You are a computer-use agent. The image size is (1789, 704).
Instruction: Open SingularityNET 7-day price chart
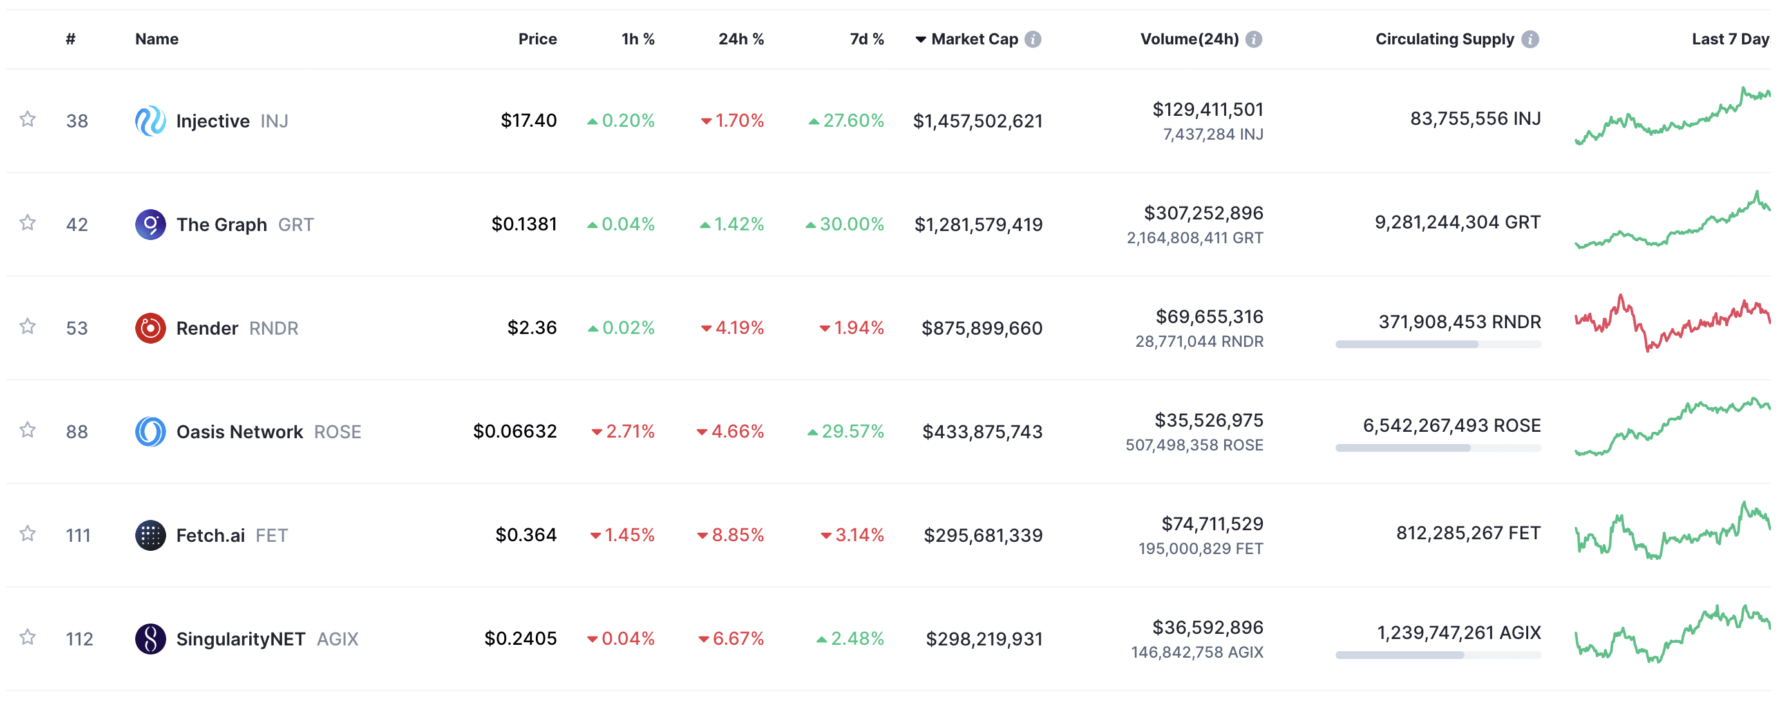tap(1672, 633)
